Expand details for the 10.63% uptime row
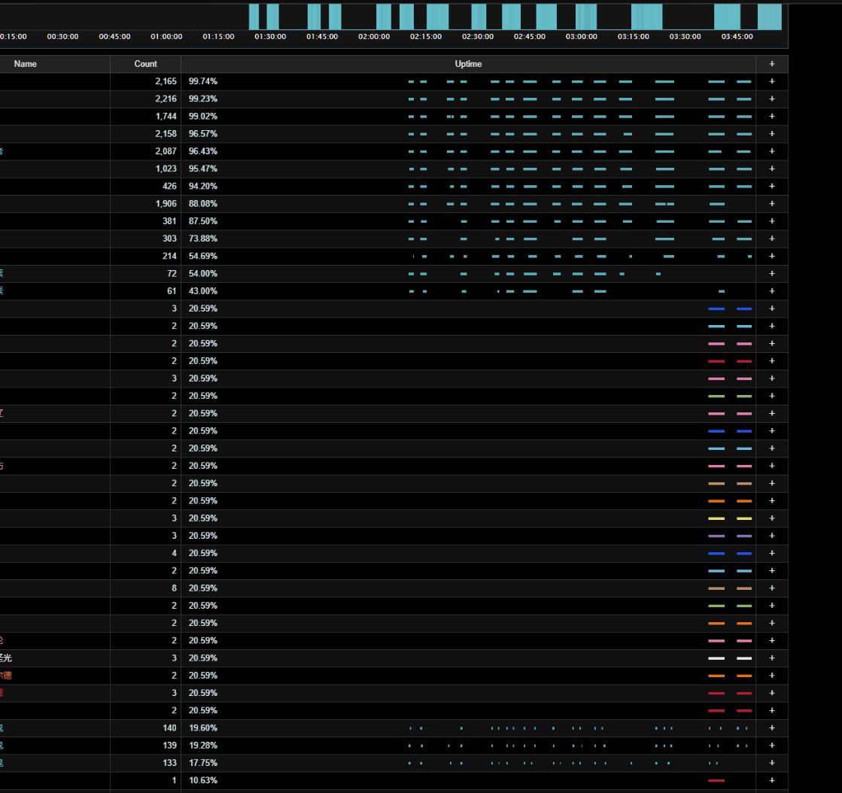 coord(772,780)
